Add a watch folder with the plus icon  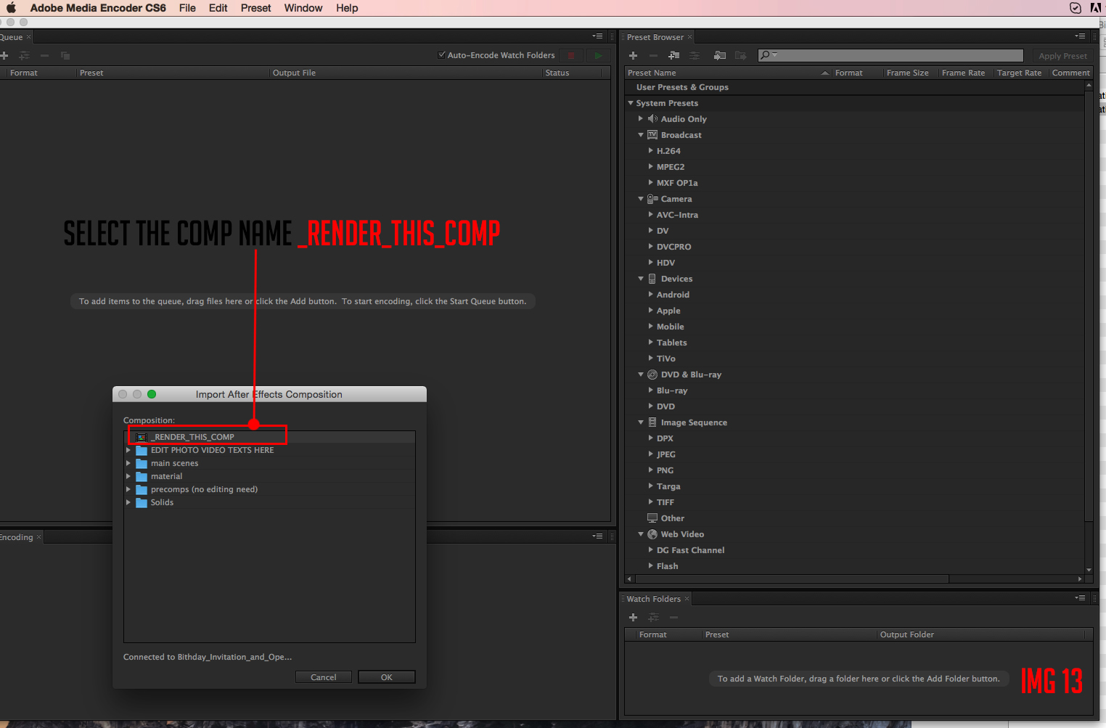click(633, 618)
